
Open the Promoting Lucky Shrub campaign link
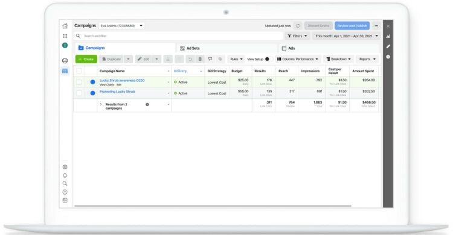(x=117, y=92)
